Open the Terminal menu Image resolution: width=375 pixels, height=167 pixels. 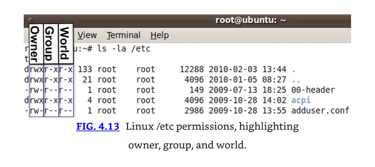pos(123,35)
